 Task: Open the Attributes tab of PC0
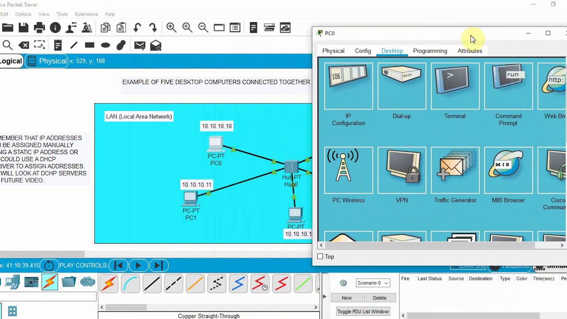coord(470,51)
